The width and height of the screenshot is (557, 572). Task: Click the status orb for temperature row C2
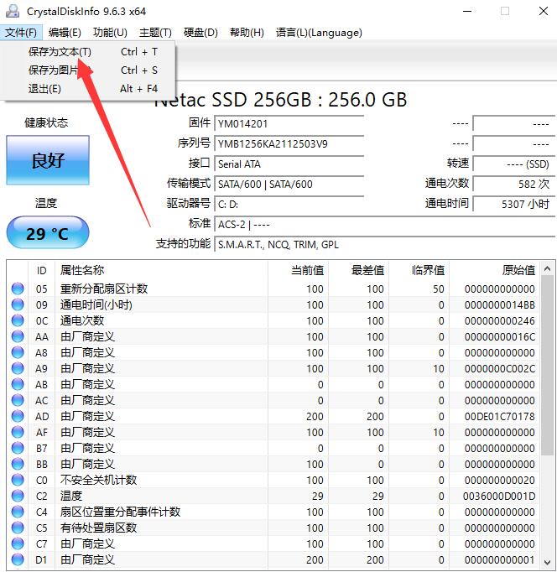[x=18, y=496]
